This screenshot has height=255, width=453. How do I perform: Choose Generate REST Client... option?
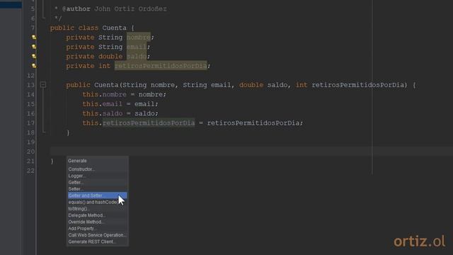pyautogui.click(x=98, y=242)
